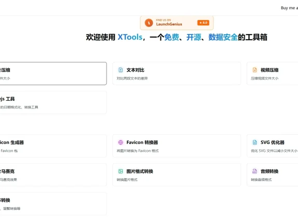Image resolution: width=298 pixels, height=223 pixels.
Task: Click the 图片格式转换 image icon
Action: 121,171
